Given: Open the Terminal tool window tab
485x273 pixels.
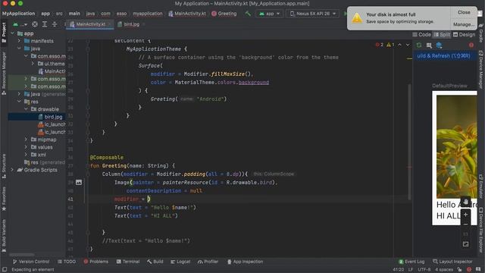Looking at the screenshot, I should click(128, 262).
